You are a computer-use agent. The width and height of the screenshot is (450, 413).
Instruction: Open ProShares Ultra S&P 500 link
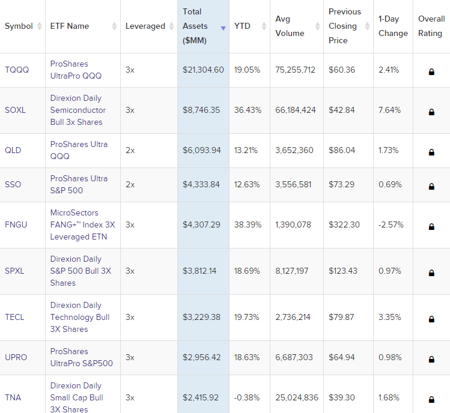tap(79, 184)
